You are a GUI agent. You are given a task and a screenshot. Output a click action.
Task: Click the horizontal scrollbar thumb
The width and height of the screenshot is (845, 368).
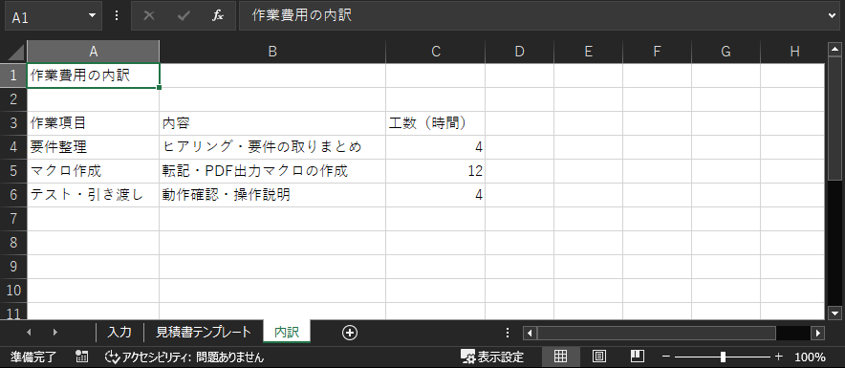(x=657, y=333)
